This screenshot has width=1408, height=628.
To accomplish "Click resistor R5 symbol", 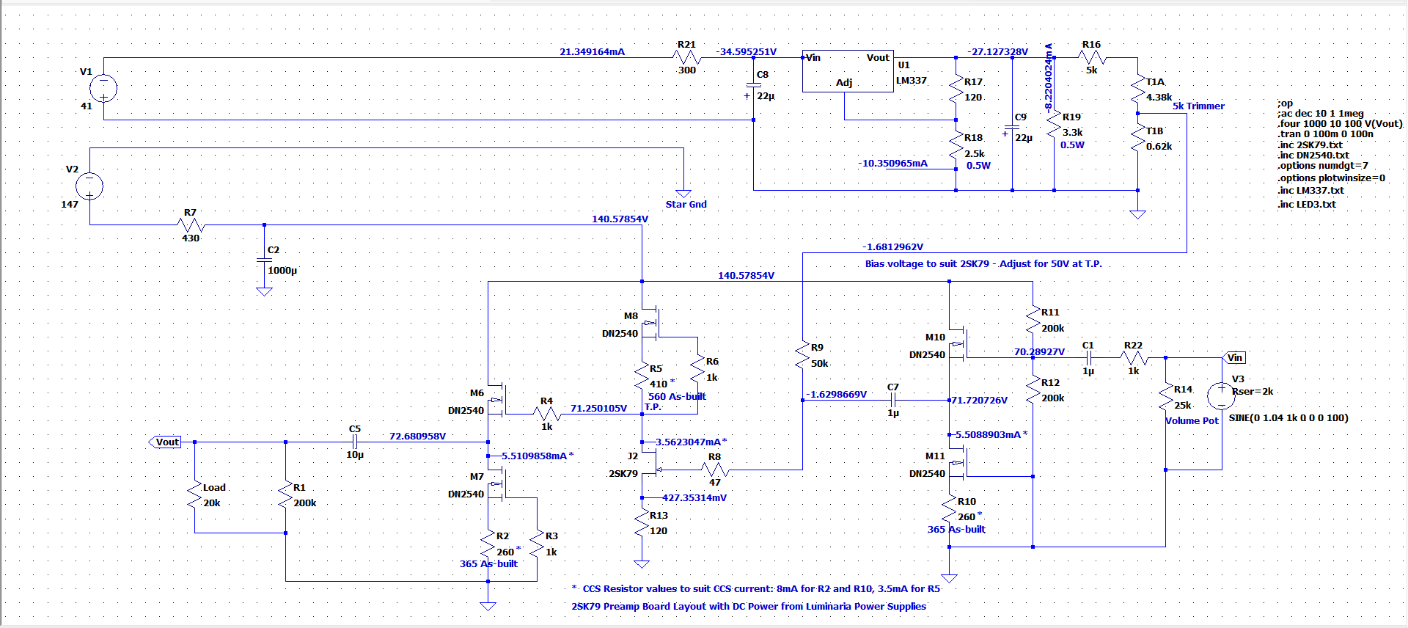I will (x=642, y=376).
